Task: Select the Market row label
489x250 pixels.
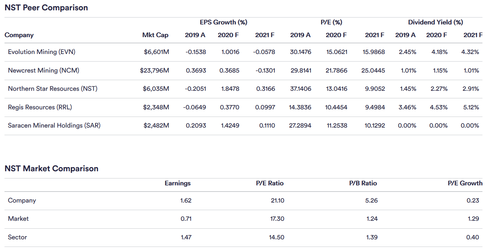Action: point(18,219)
